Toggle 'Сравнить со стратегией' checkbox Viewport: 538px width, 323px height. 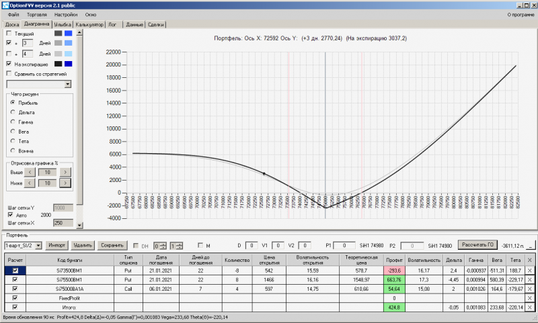pyautogui.click(x=9, y=74)
